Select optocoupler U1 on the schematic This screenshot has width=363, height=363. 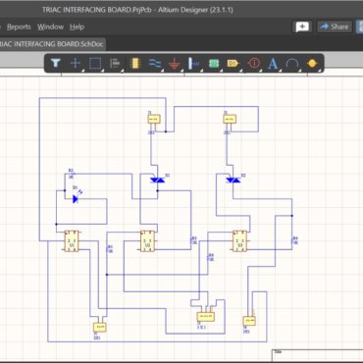[72, 241]
